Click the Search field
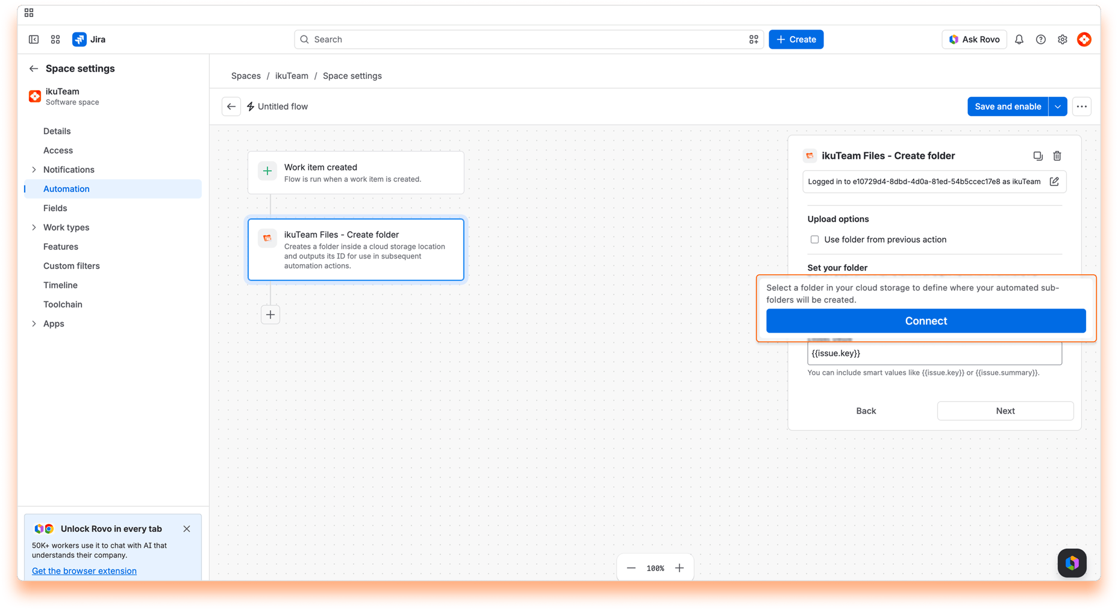The height and width of the screenshot is (610, 1118). 529,39
